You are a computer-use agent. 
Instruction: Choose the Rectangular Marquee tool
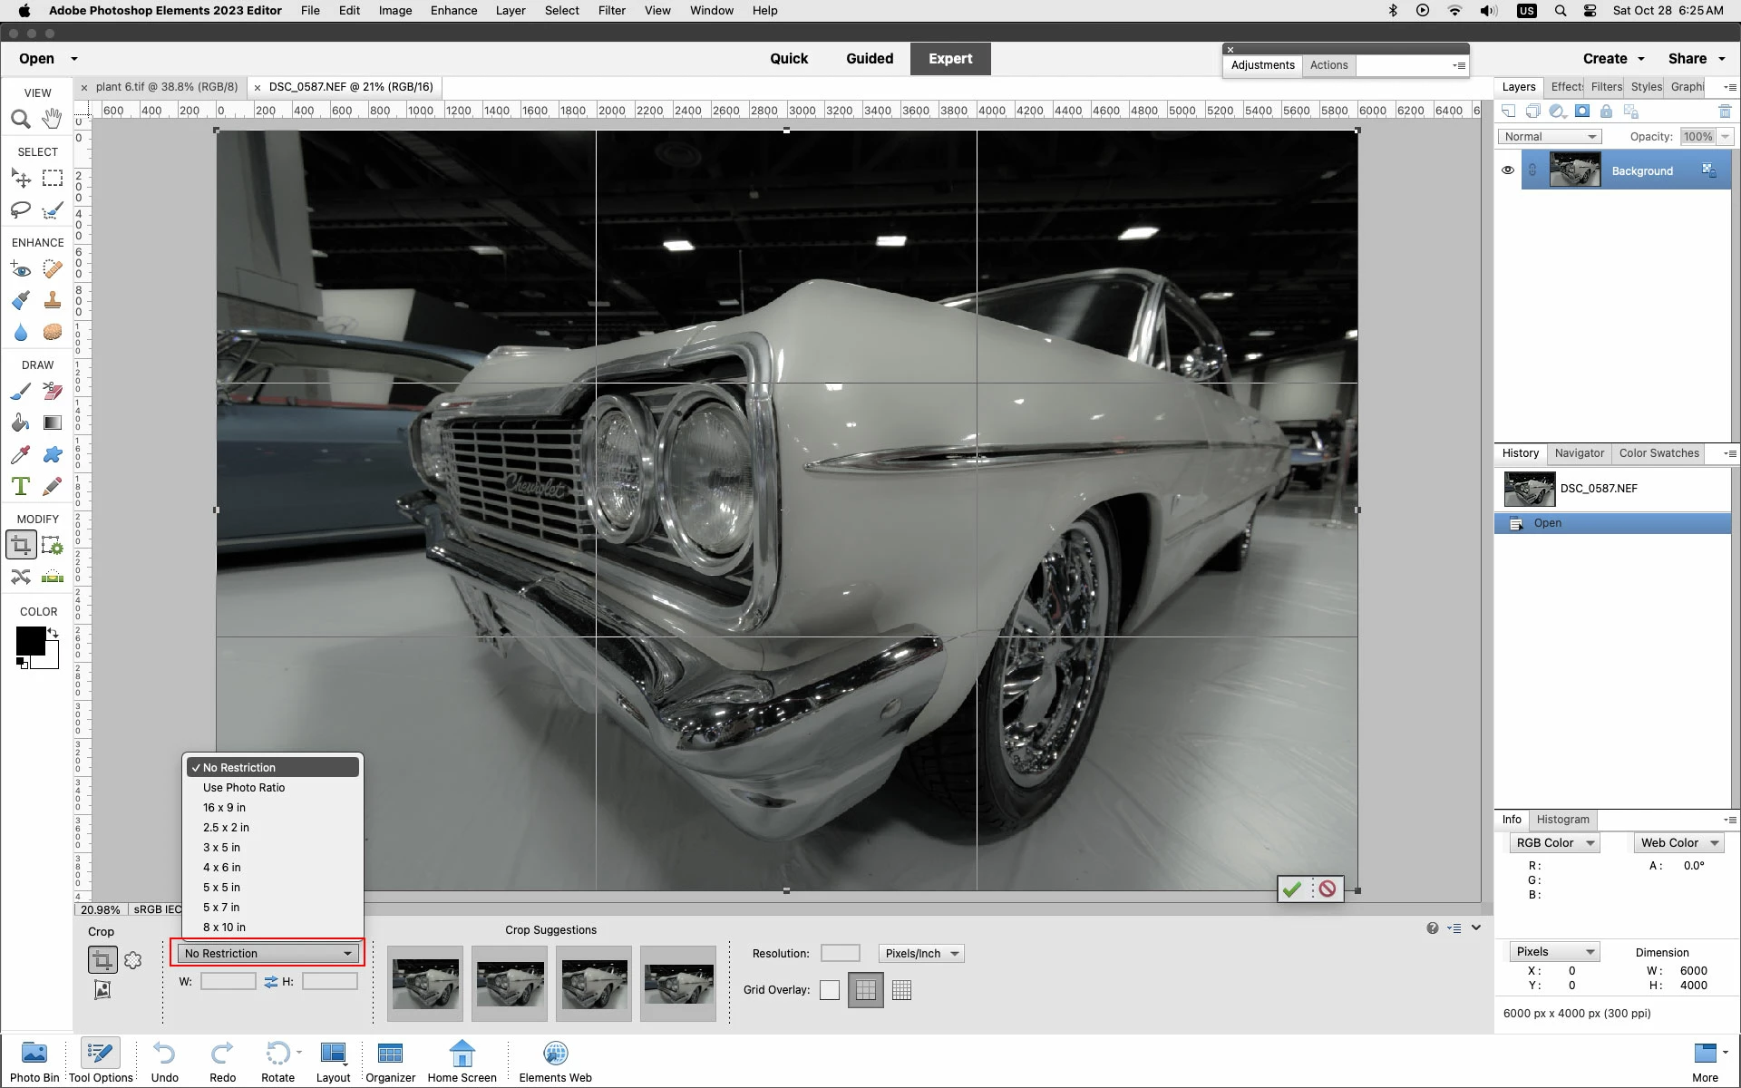[53, 179]
